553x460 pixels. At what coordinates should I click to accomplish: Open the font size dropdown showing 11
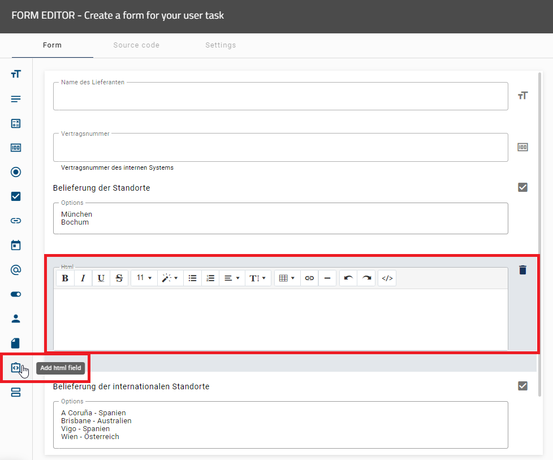(x=145, y=278)
